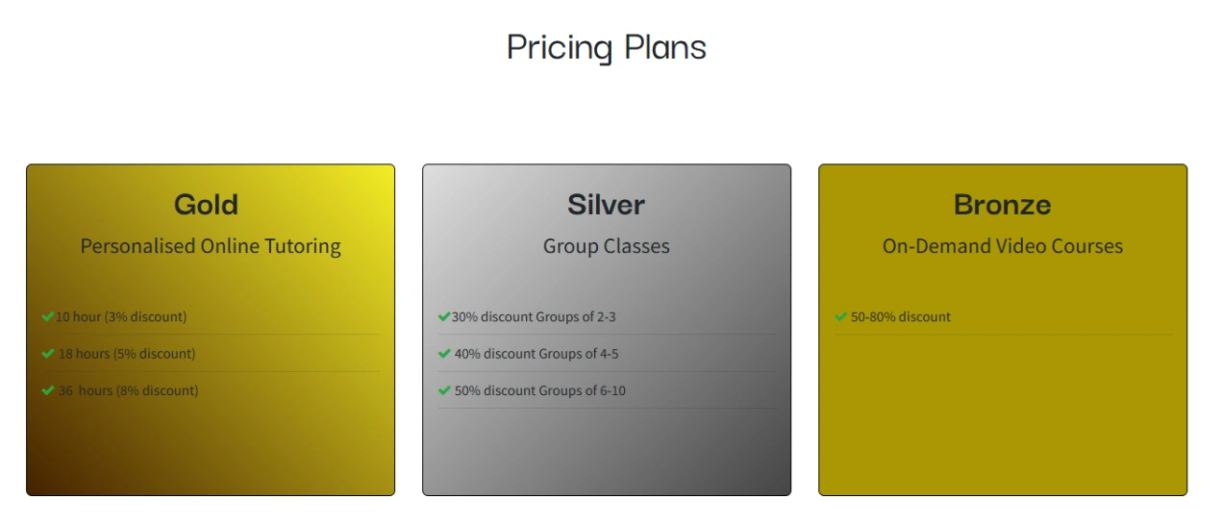The image size is (1221, 524).
Task: Click the 50-80% discount text
Action: pyautogui.click(x=901, y=316)
